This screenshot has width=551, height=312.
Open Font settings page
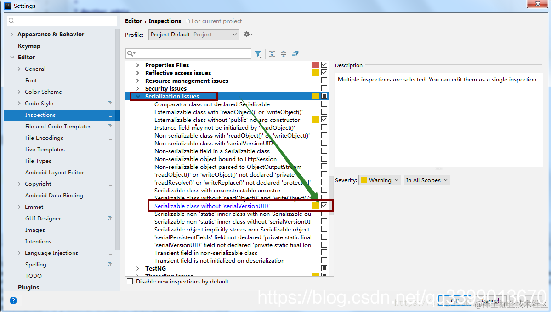[x=31, y=80]
